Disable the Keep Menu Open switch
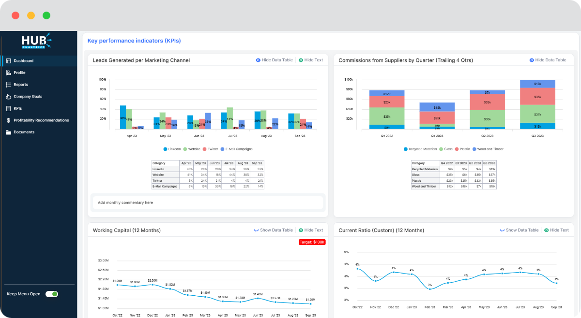 click(51, 293)
